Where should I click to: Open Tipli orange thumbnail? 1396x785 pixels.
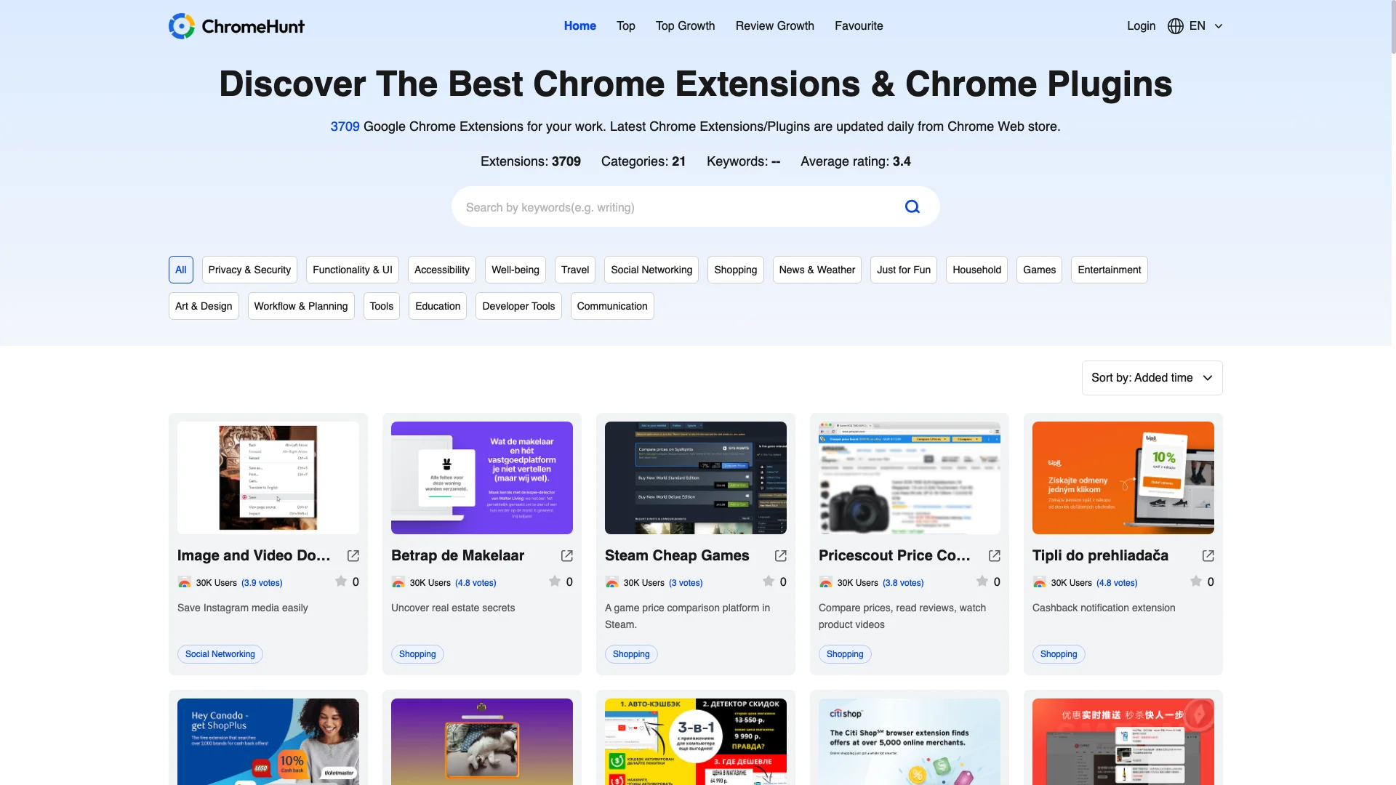pos(1123,478)
